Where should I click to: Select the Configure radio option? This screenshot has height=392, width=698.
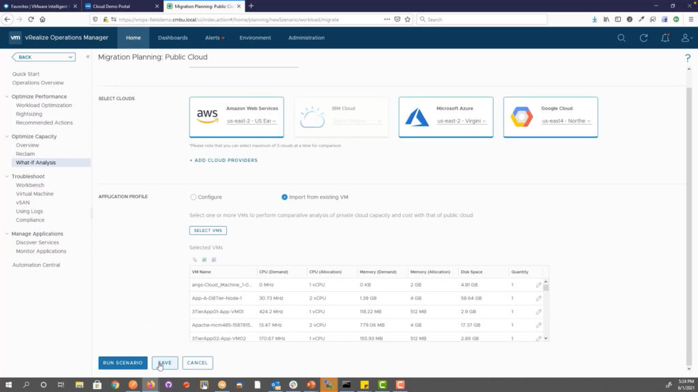pos(193,197)
